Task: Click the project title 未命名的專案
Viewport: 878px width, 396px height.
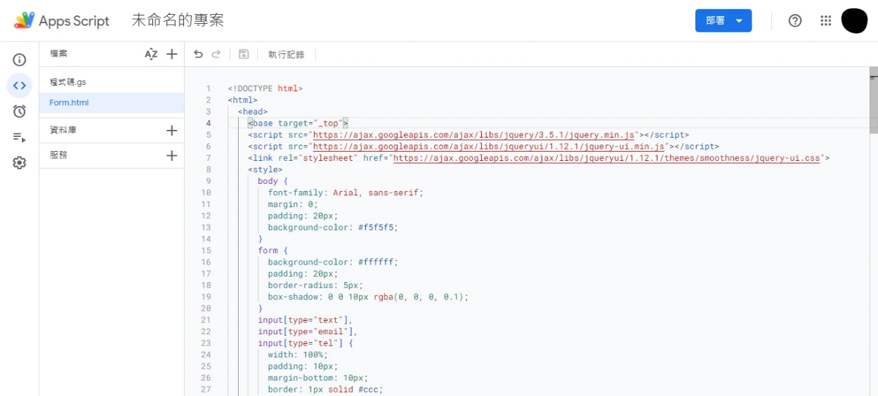Action: coord(178,20)
